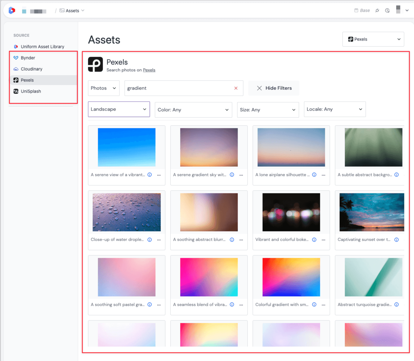Click the Hide Filters button
Screen dimensions: 414x361
(274, 88)
